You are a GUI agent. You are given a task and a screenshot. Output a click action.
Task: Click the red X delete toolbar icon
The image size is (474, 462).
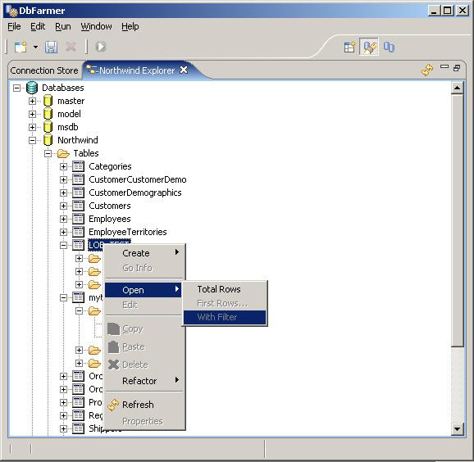[71, 47]
